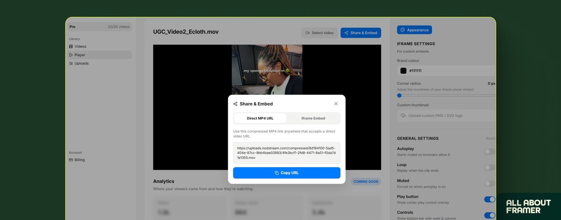Open the Appearance tab button
Viewport: 561px width, 220px height.
pos(414,30)
